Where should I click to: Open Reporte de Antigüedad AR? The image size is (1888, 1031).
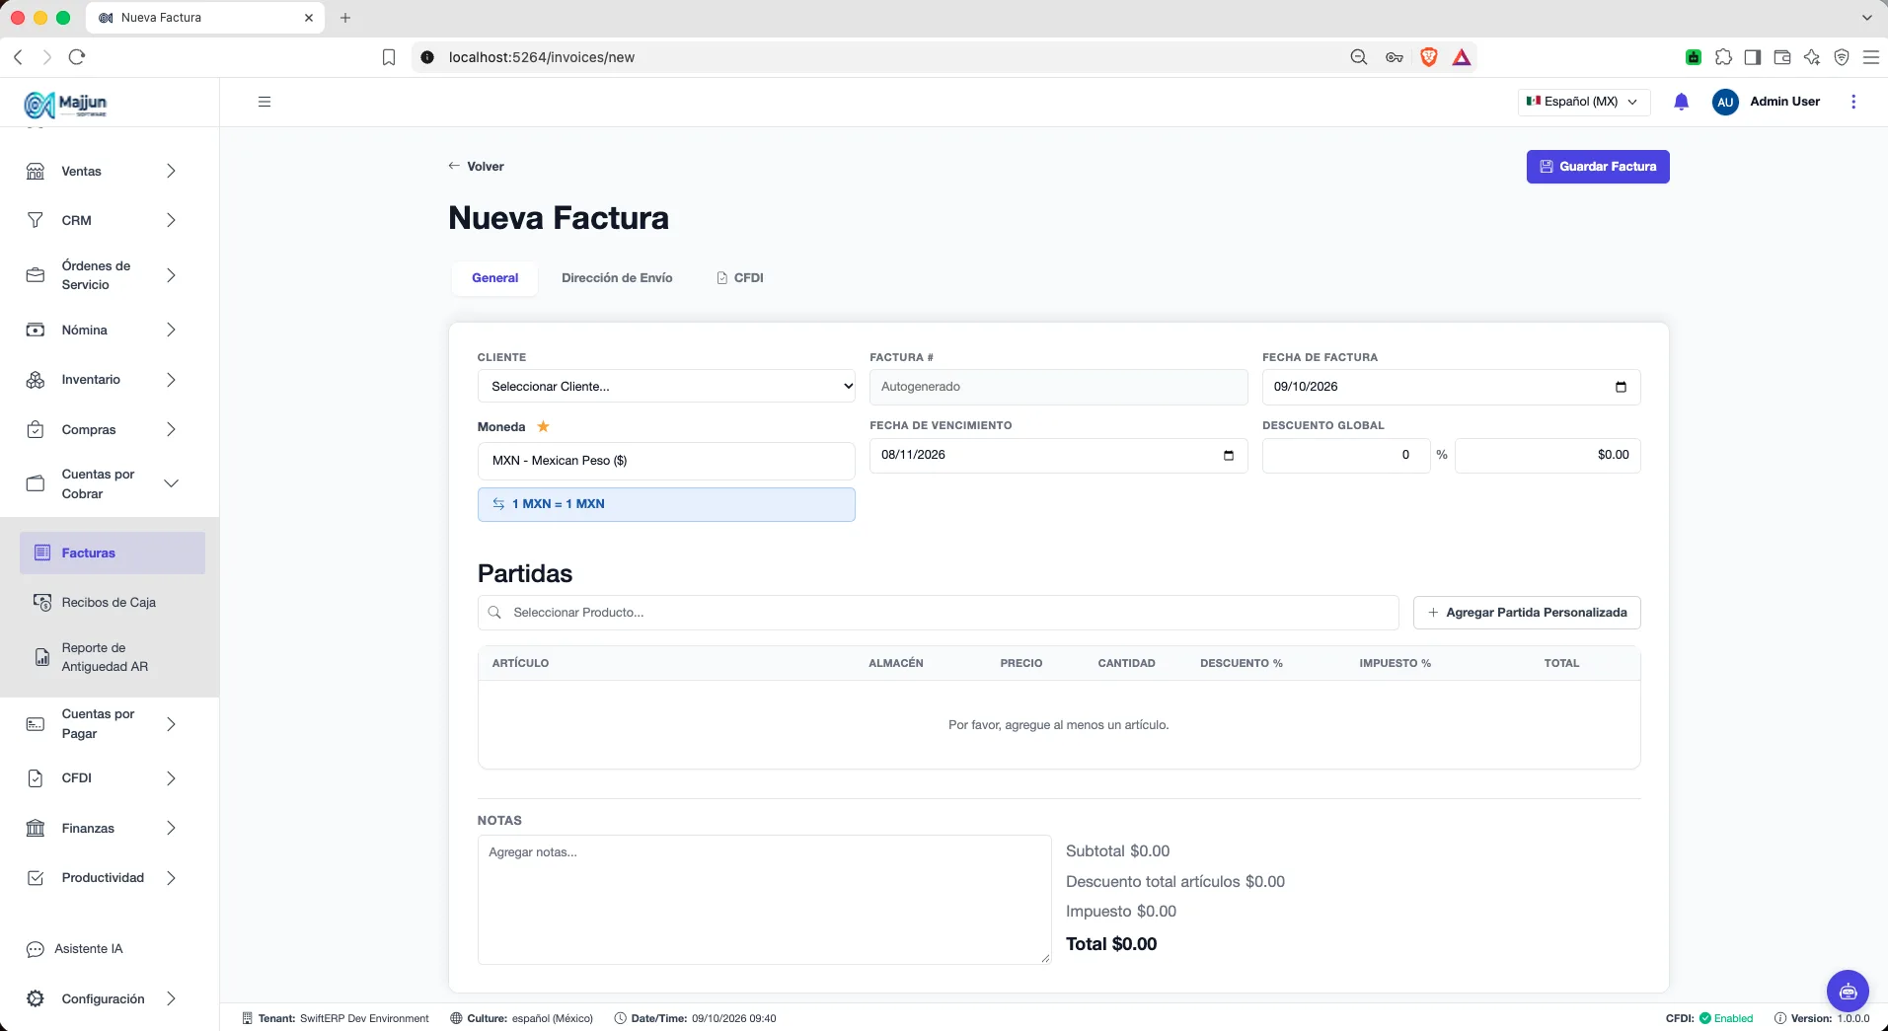113,657
